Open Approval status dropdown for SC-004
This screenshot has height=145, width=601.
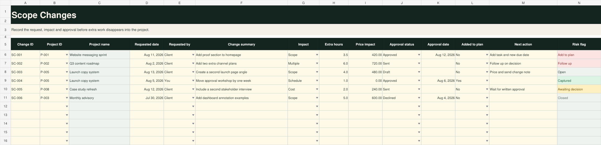419,81
